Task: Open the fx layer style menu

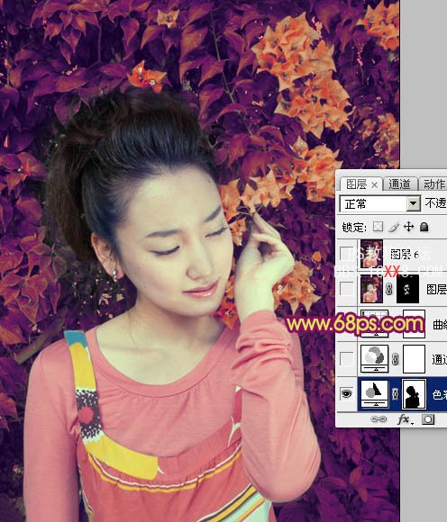Action: pyautogui.click(x=405, y=419)
